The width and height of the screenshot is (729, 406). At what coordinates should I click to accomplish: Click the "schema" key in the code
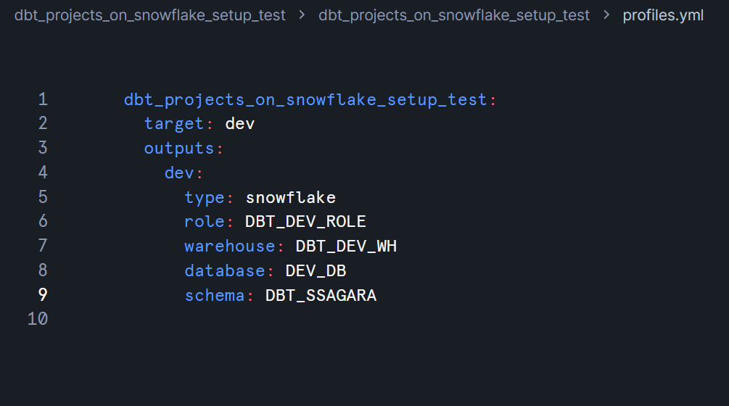point(214,296)
